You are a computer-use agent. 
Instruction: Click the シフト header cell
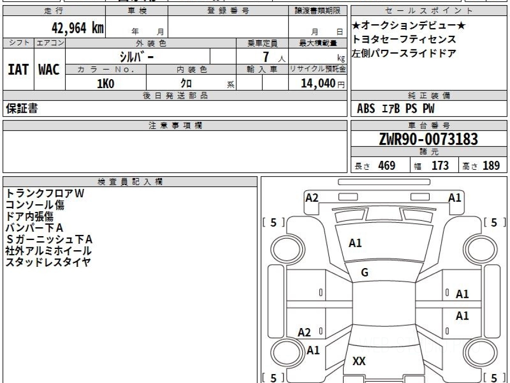tap(18, 43)
